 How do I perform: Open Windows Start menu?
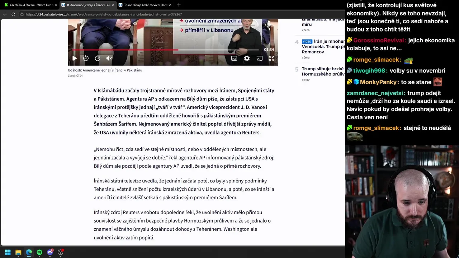8,252
